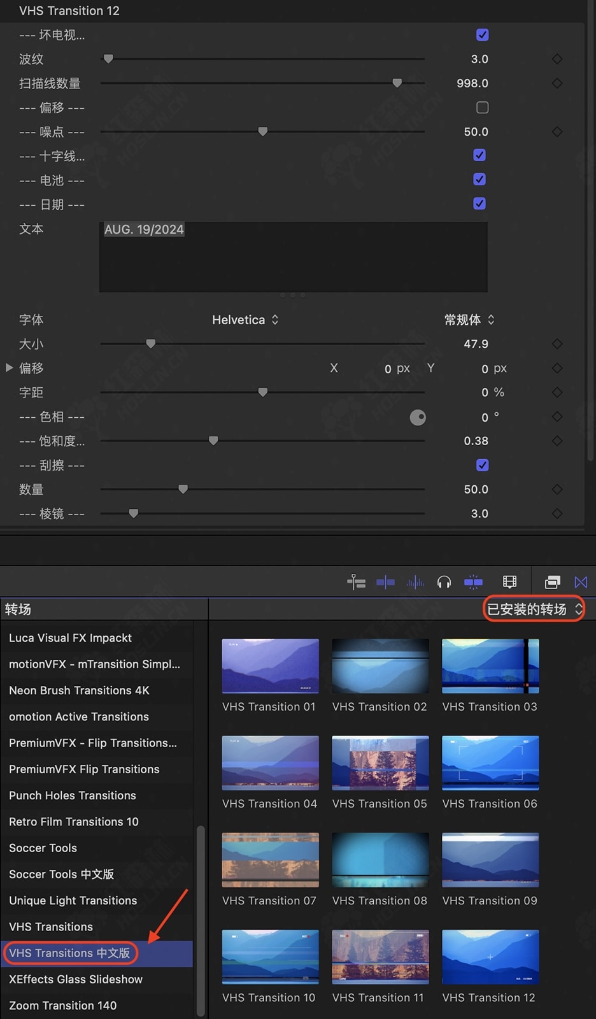
Task: Click the 偏移 X value field
Action: (x=388, y=368)
